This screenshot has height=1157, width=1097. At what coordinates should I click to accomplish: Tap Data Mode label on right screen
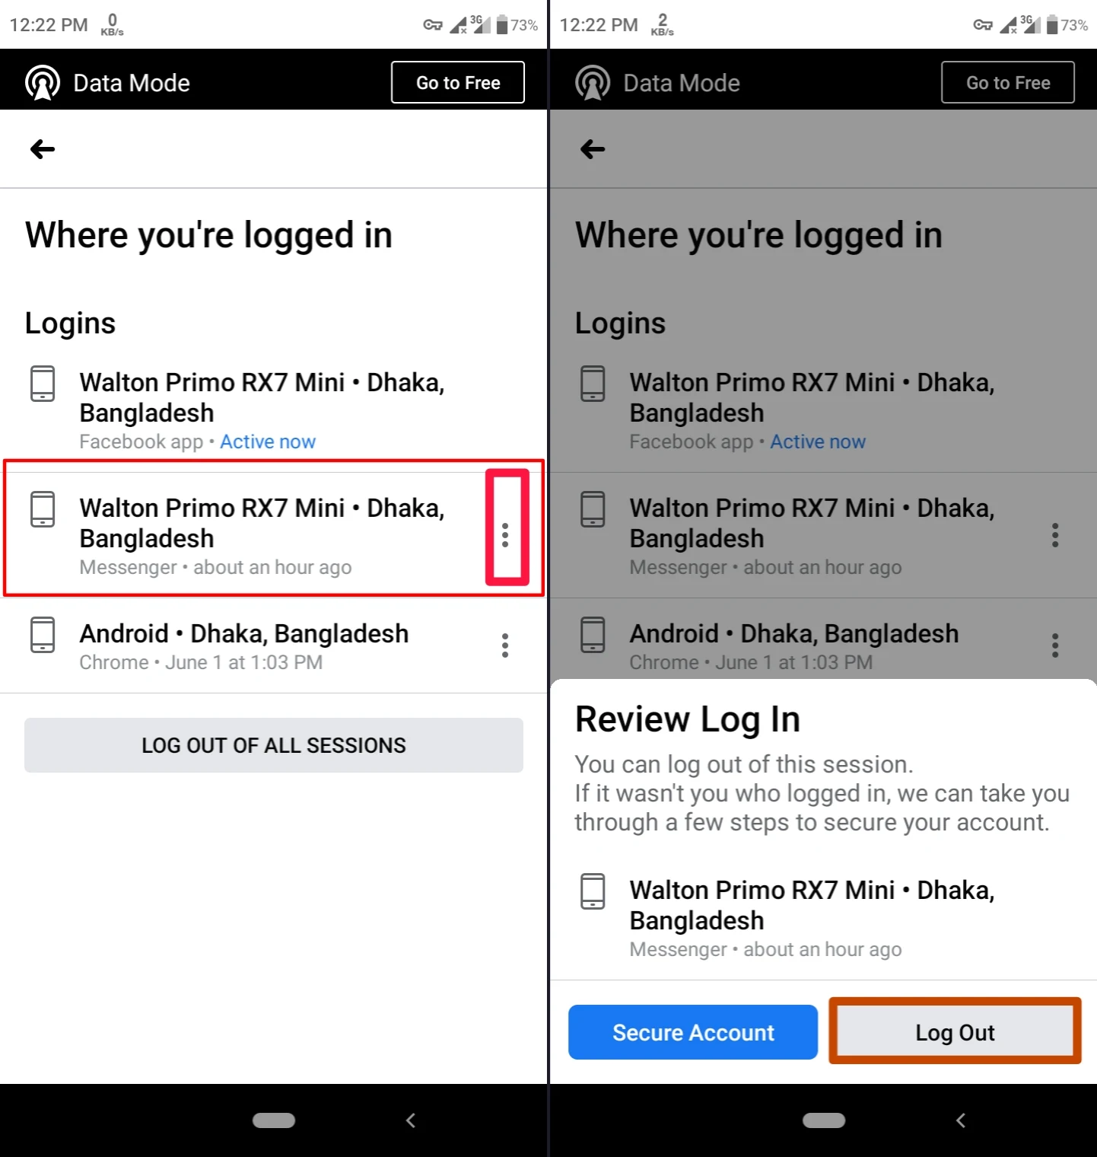click(682, 82)
